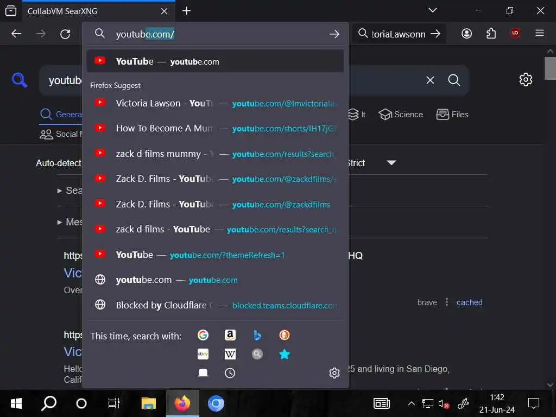Open File Explorer from the taskbar
556x417 pixels.
149,403
